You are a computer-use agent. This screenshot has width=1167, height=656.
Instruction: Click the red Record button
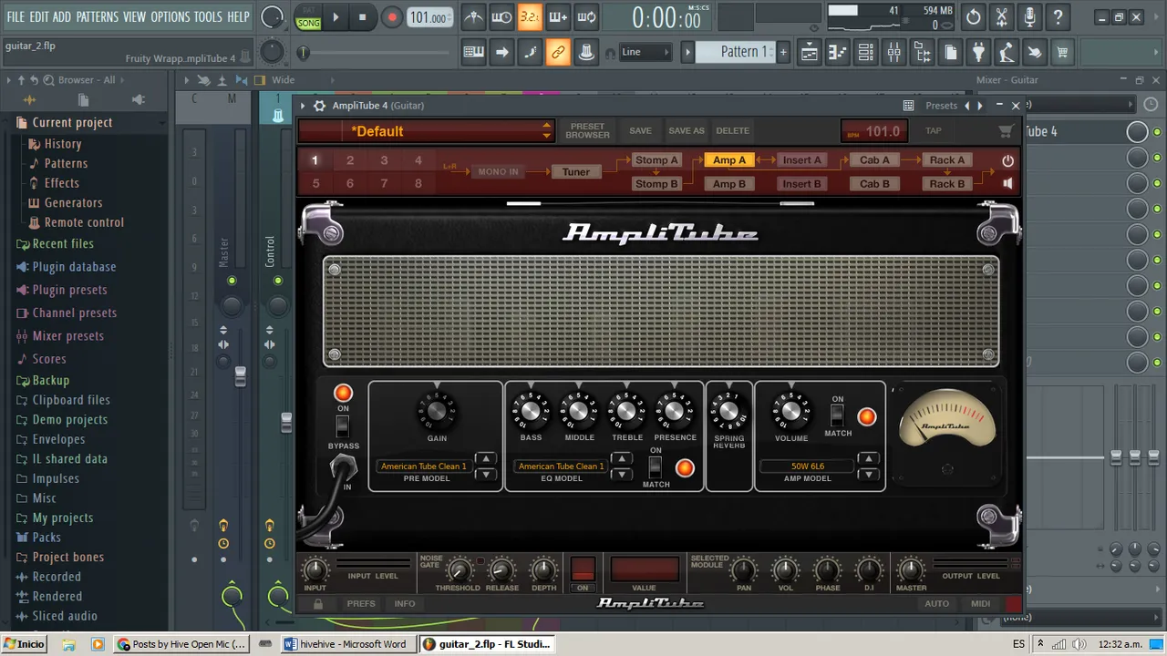[x=392, y=17]
